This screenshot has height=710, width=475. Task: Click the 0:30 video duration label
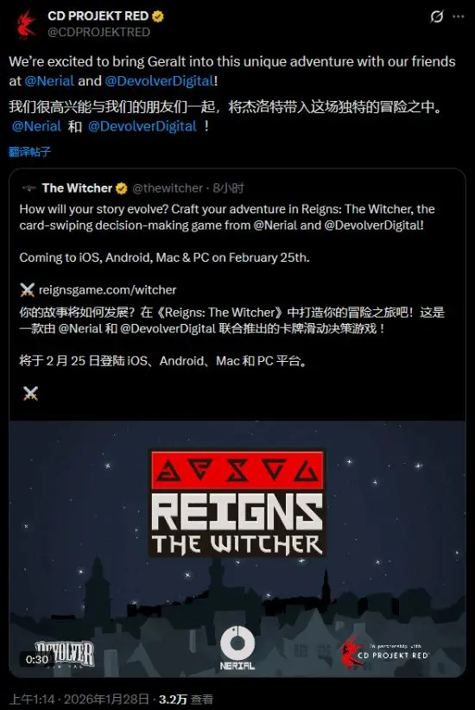click(37, 659)
